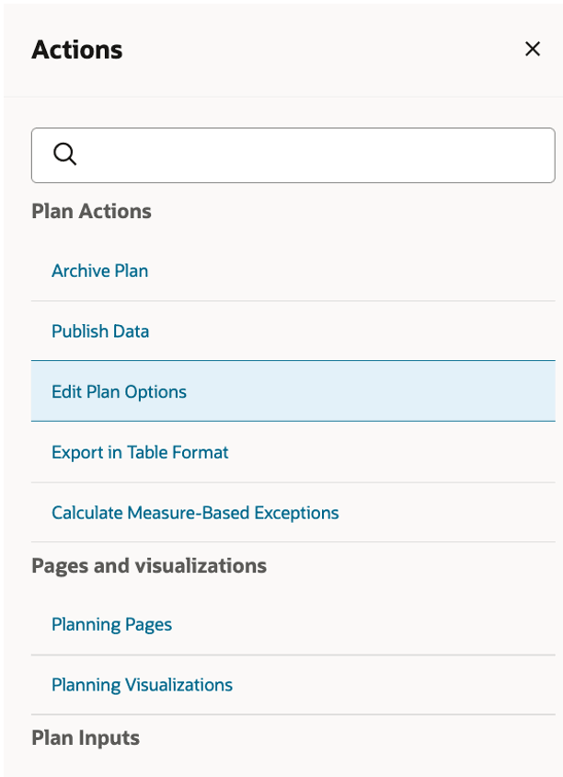
Task: Click the Plan Actions section heading
Action: (x=91, y=211)
